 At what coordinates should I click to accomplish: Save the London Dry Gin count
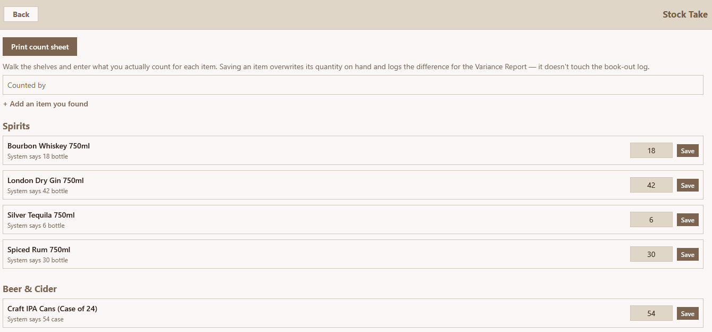(x=688, y=185)
